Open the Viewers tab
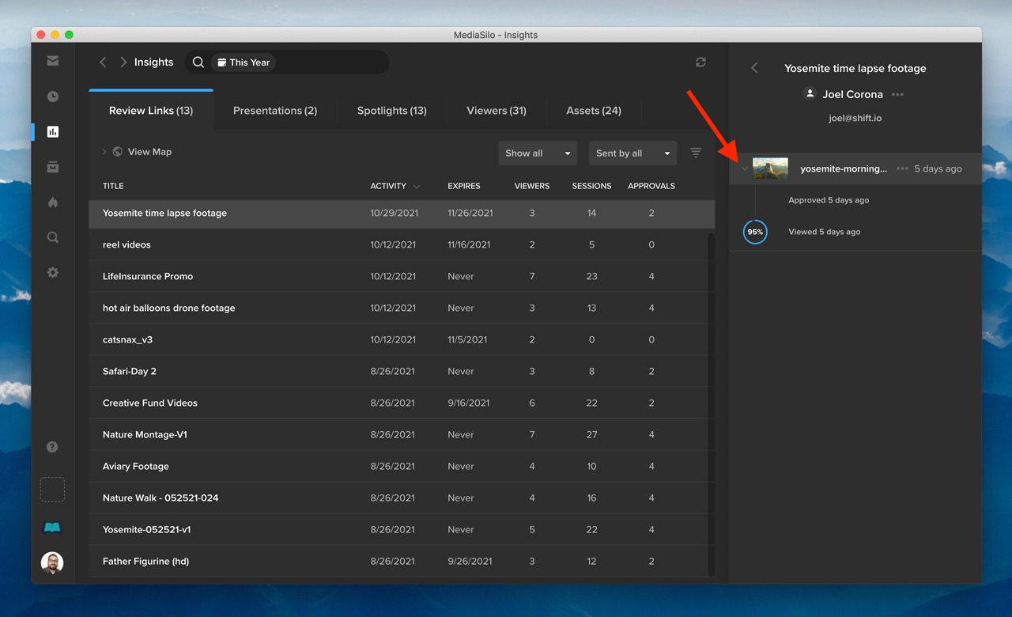1012x617 pixels. 497,111
